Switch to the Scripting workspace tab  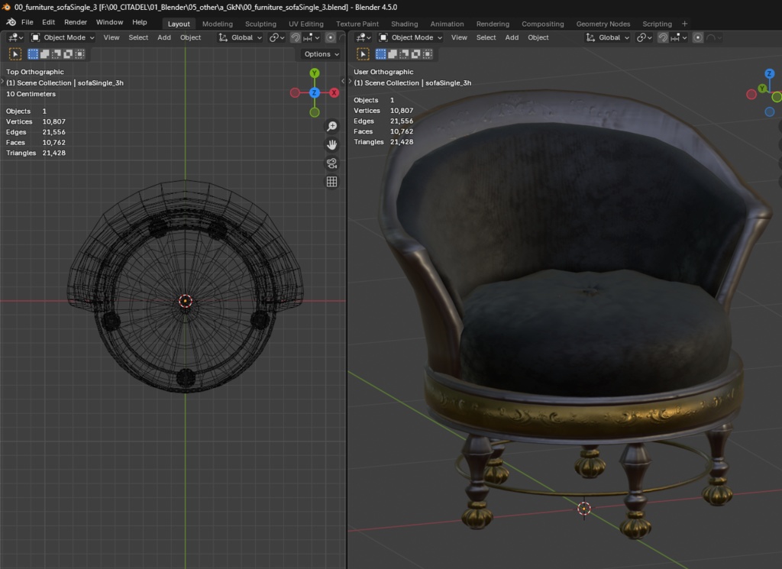[x=657, y=24]
